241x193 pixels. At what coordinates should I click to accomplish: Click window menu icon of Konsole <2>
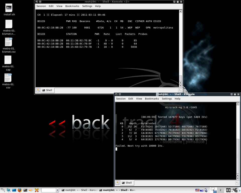[37, 2]
